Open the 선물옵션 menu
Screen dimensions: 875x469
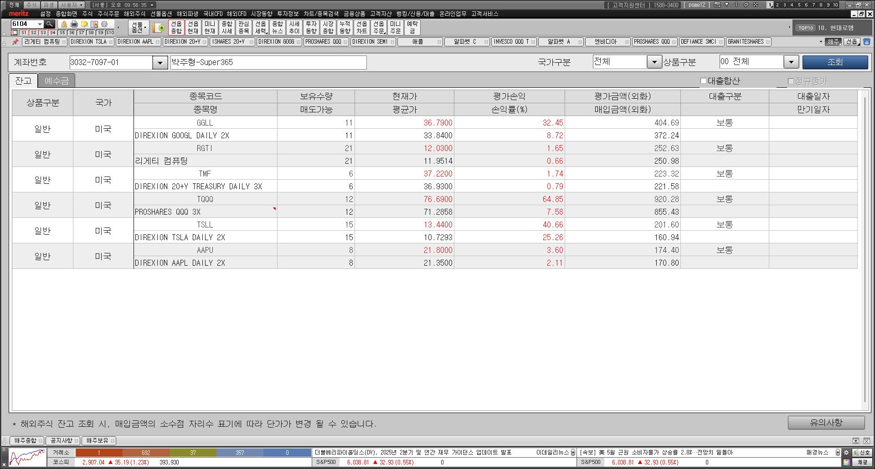[161, 14]
